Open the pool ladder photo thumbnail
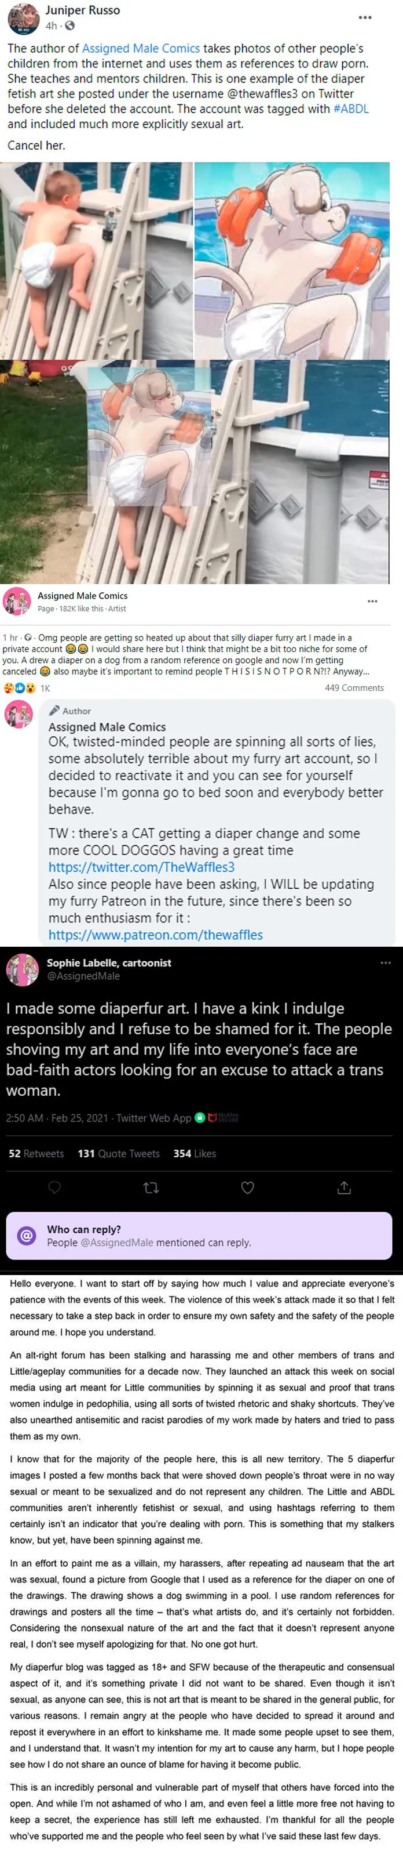The height and width of the screenshot is (1854, 403). tap(96, 260)
